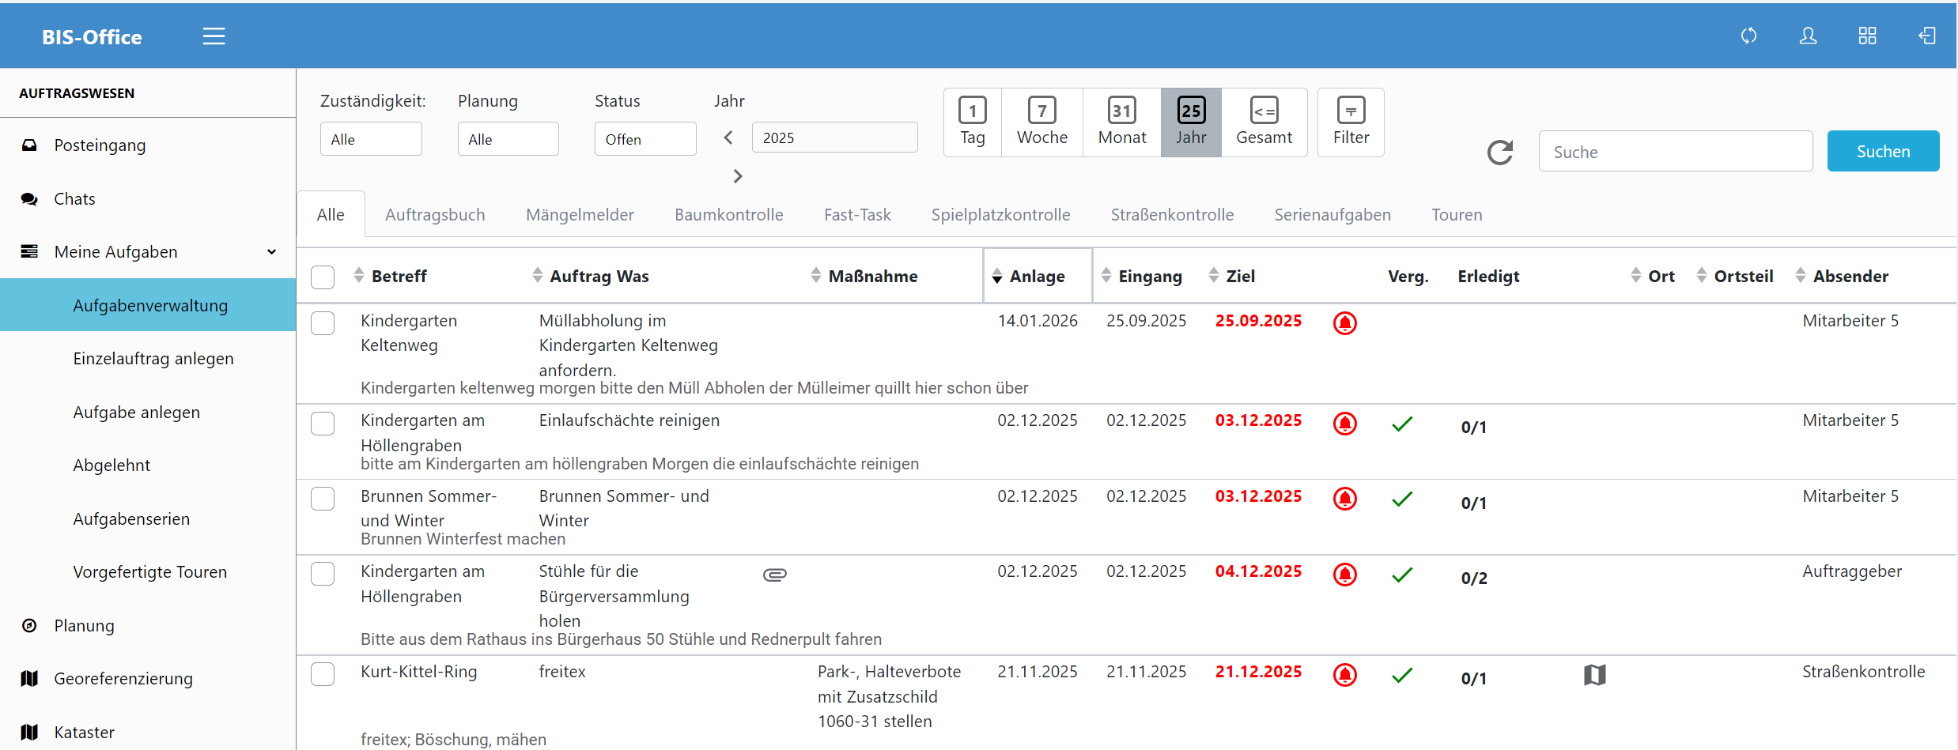Check the Brunnen Sommer- und Winter row checkbox
This screenshot has width=1958, height=750.
pos(323,499)
